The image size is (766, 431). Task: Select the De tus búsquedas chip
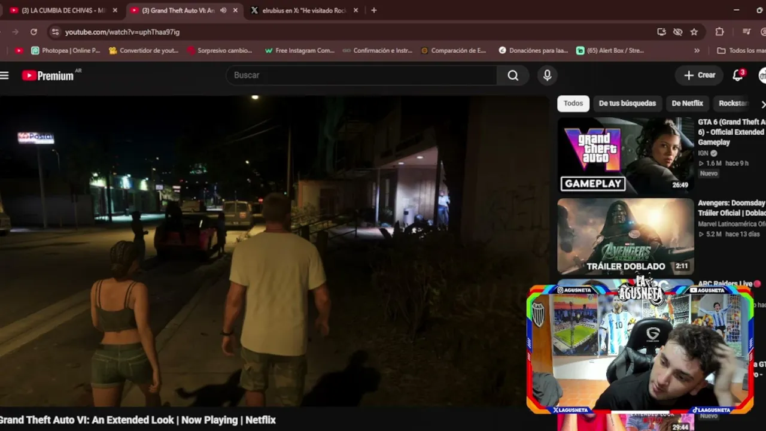[x=627, y=104]
